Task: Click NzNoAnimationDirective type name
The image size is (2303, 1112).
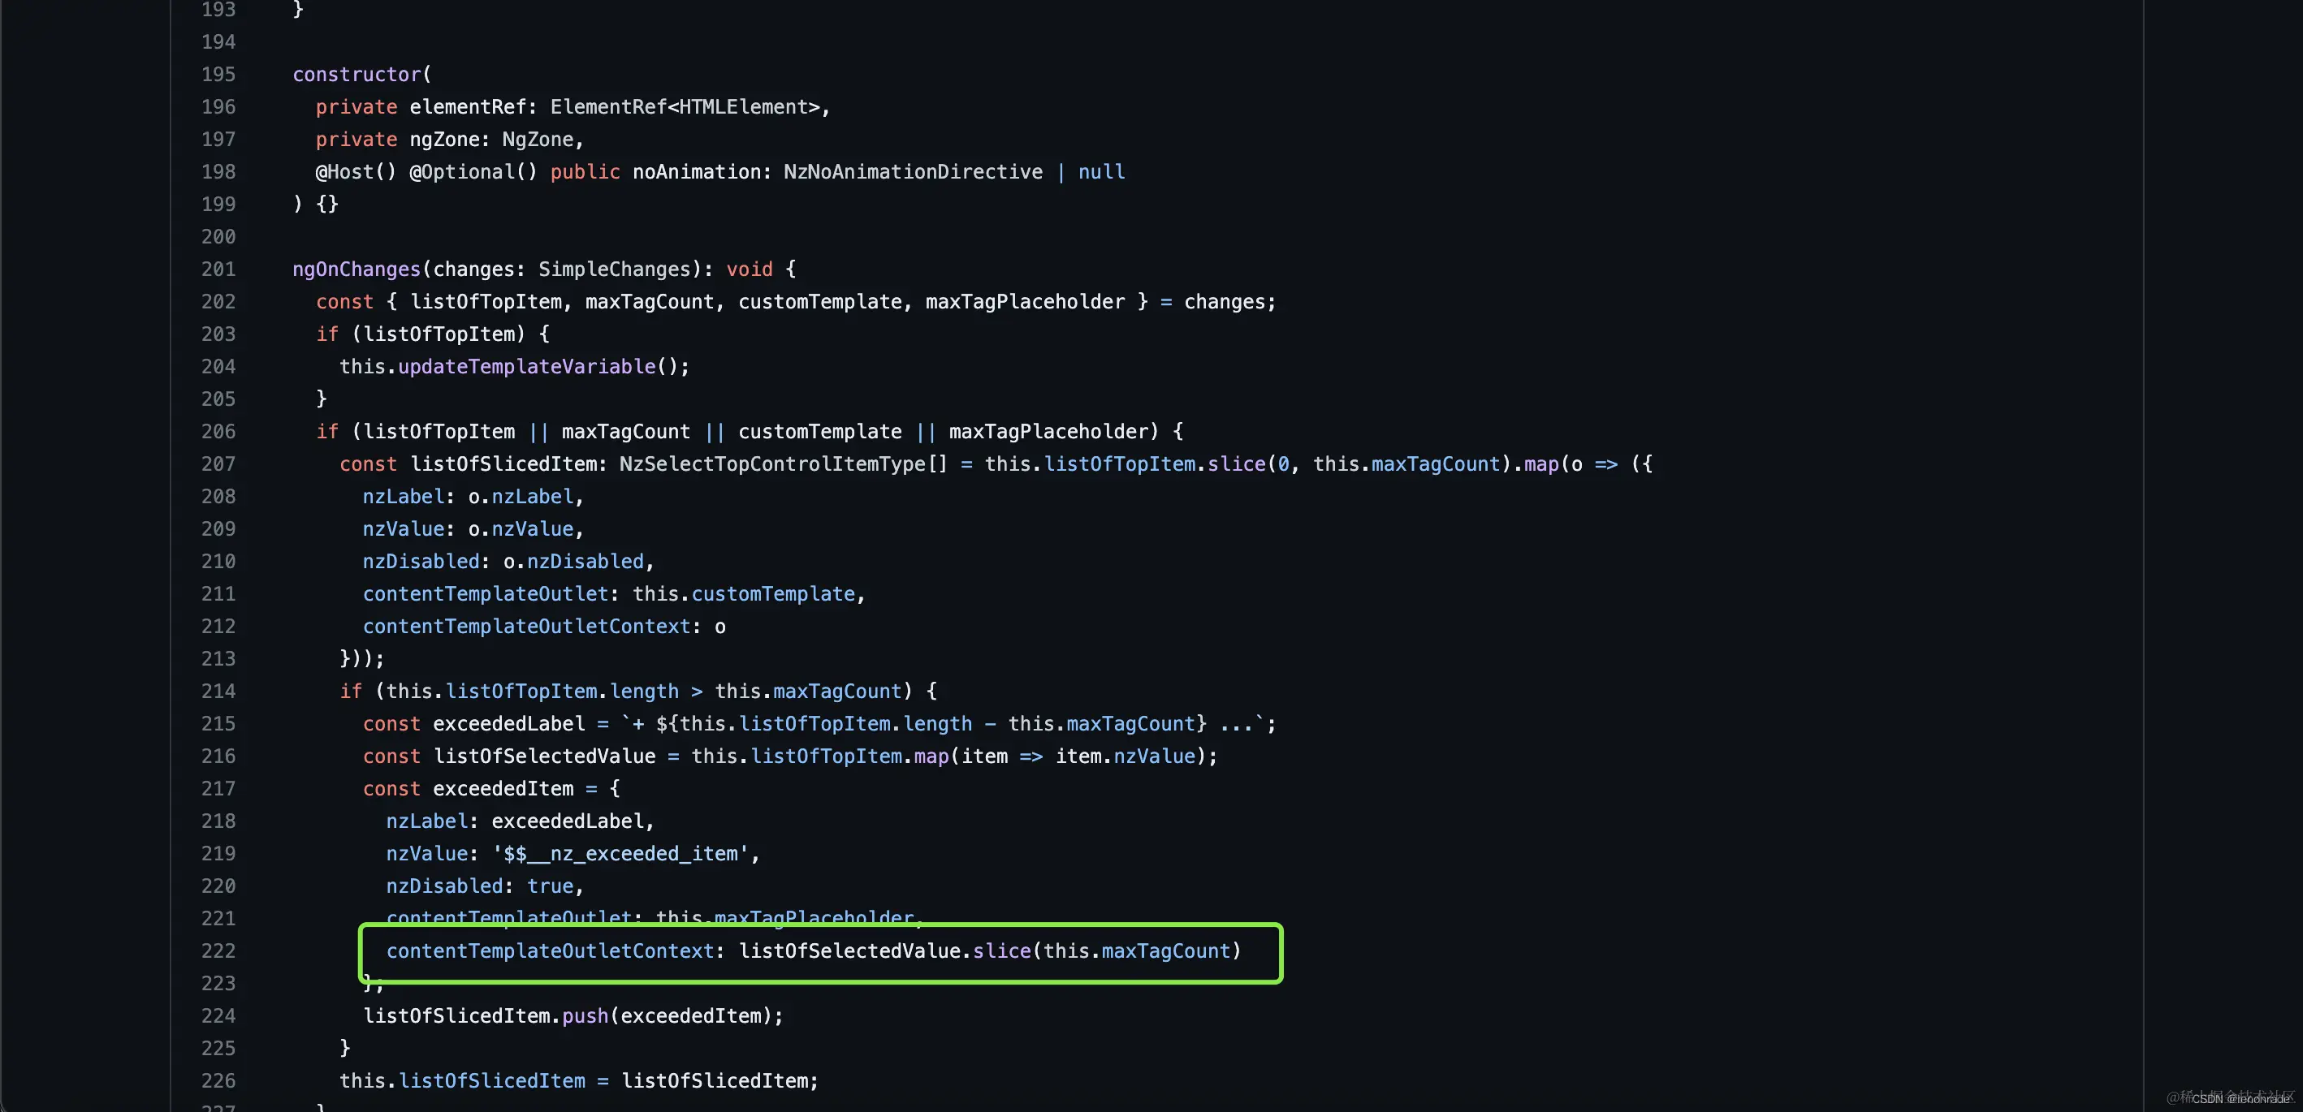Action: pos(913,171)
